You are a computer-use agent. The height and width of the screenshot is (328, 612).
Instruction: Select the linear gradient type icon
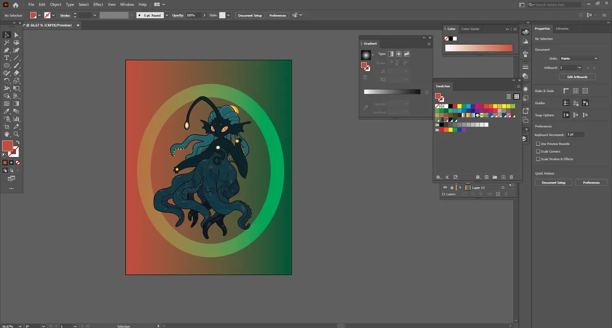(391, 54)
